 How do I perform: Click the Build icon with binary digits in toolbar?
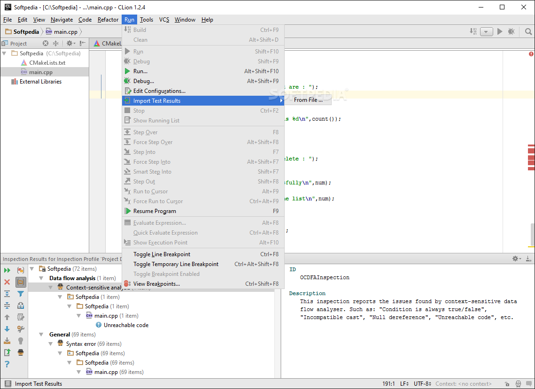473,31
